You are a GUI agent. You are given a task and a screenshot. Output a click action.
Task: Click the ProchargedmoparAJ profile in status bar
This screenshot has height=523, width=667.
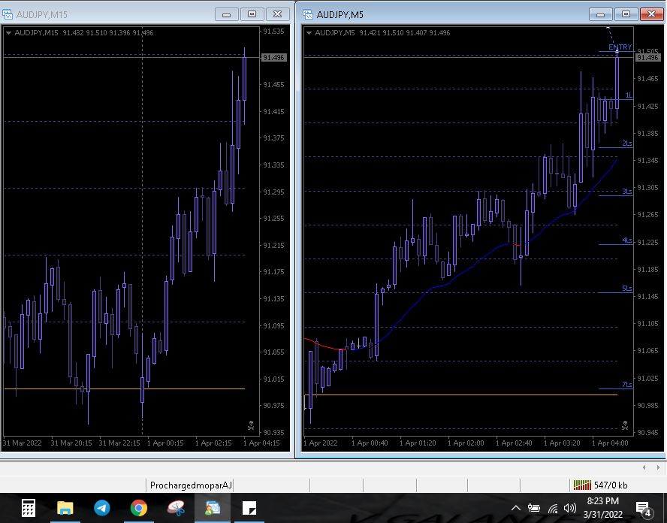coord(191,485)
